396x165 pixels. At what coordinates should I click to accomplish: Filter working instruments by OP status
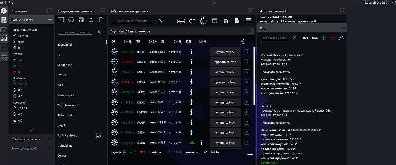click(192, 21)
